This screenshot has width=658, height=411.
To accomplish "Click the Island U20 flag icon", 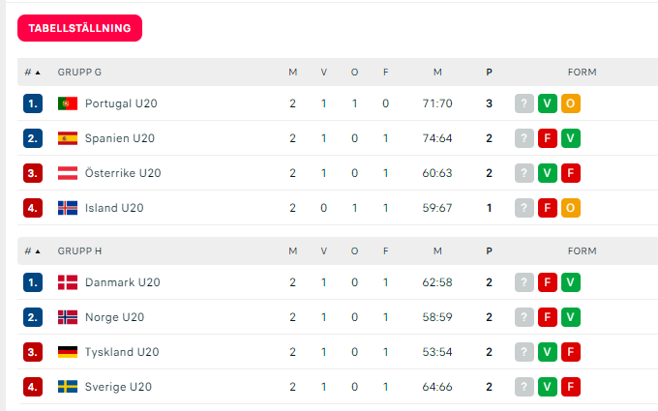I will pyautogui.click(x=68, y=208).
